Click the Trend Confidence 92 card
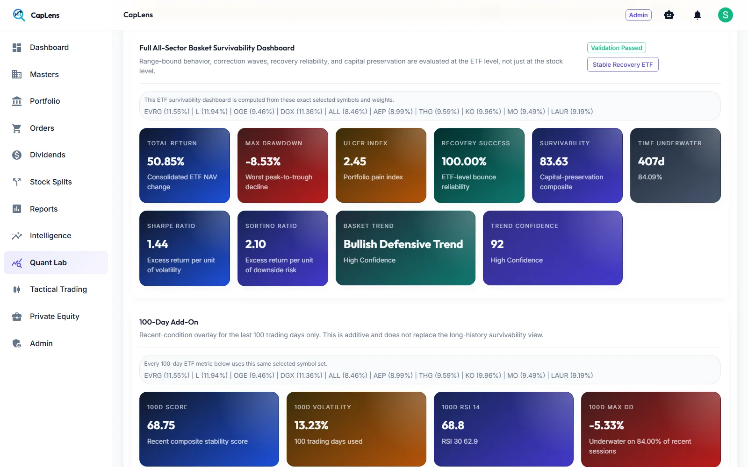The height and width of the screenshot is (467, 748). (x=553, y=248)
